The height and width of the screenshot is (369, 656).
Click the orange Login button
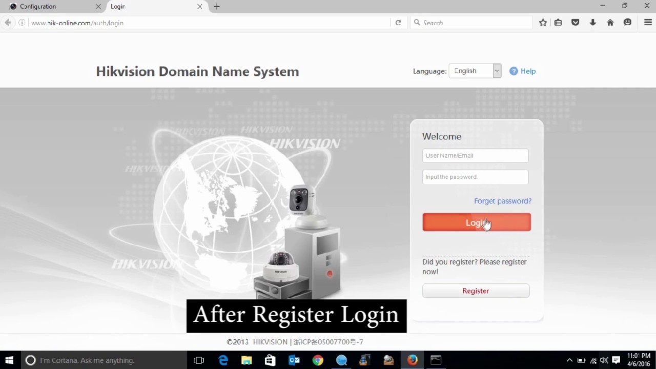(x=477, y=222)
